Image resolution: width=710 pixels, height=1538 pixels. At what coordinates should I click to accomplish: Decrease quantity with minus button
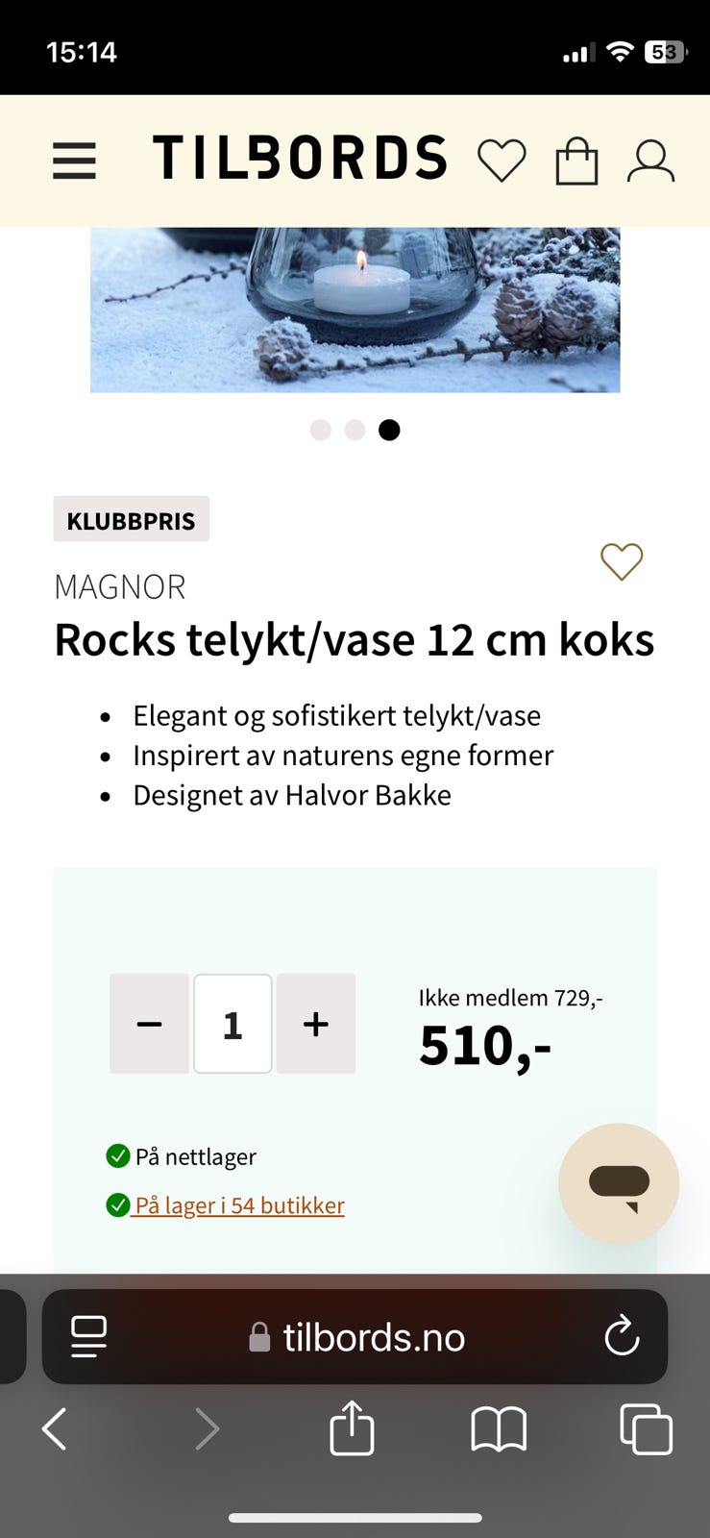click(150, 1024)
